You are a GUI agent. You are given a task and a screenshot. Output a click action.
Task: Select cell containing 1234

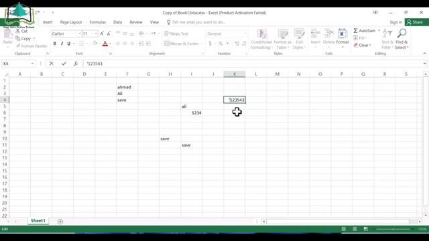tap(192, 113)
